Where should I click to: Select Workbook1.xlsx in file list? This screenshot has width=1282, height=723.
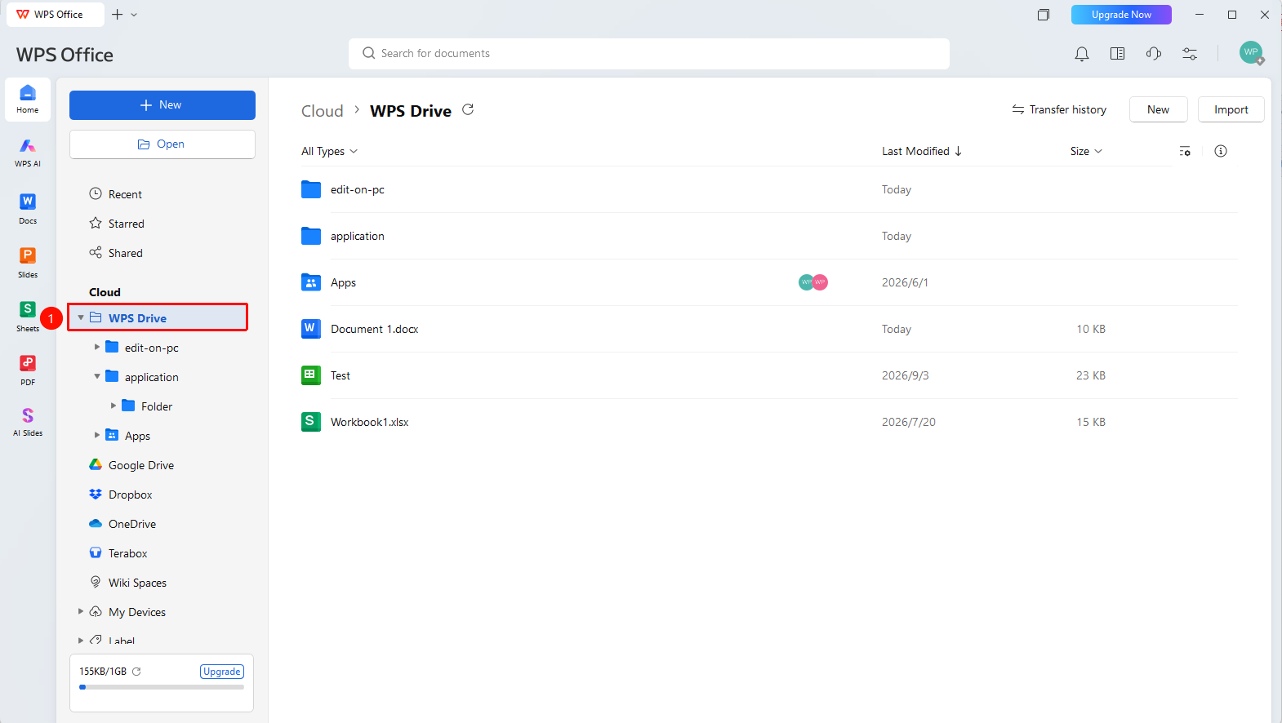pos(769,422)
